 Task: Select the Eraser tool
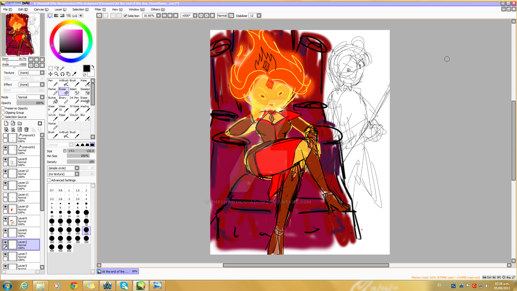pos(64,91)
